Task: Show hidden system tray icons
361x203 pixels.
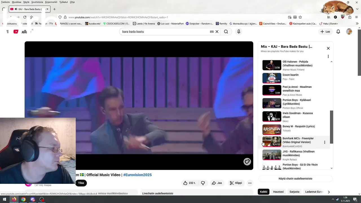Action: pyautogui.click(x=333, y=199)
